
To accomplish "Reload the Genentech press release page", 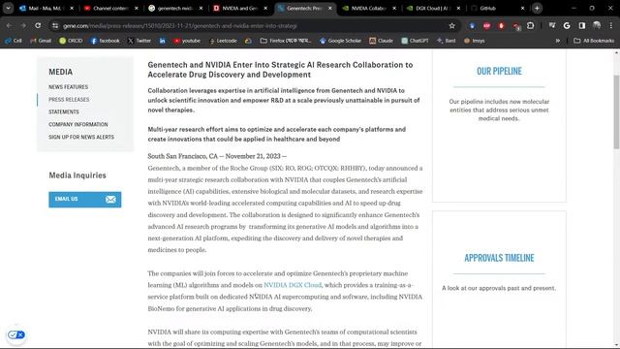I will coord(38,26).
